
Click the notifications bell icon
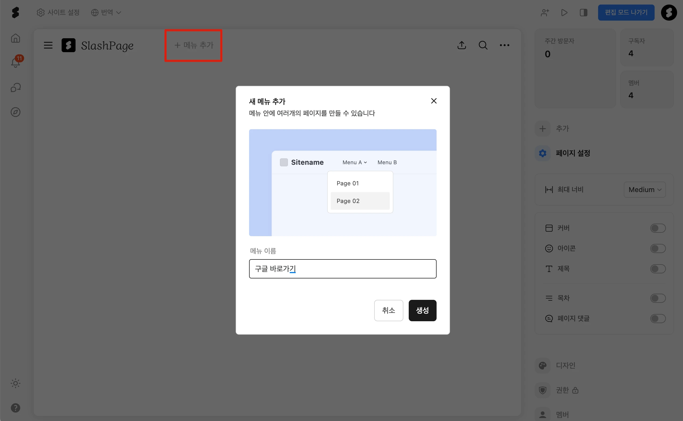click(16, 62)
